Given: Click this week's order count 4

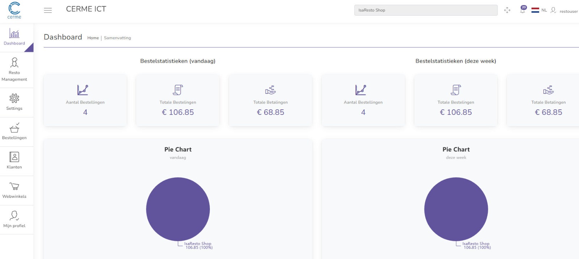Looking at the screenshot, I should [x=363, y=112].
